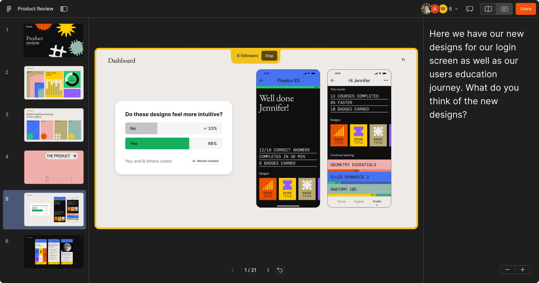Stop being followed via Stop button
539x283 pixels.
[x=269, y=56]
